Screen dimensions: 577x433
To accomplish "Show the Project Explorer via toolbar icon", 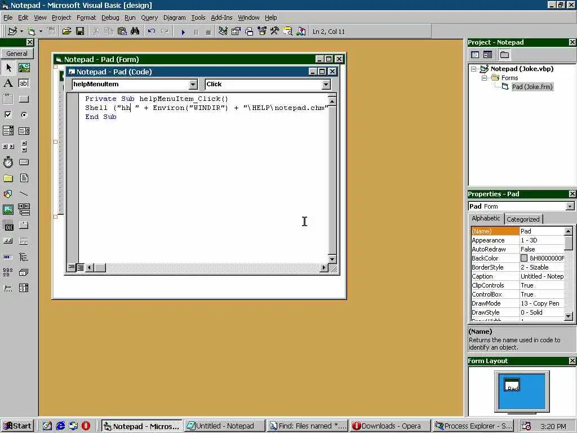I will coord(223,32).
